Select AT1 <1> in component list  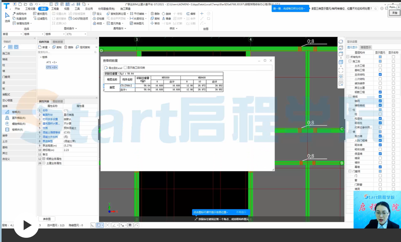(52, 62)
